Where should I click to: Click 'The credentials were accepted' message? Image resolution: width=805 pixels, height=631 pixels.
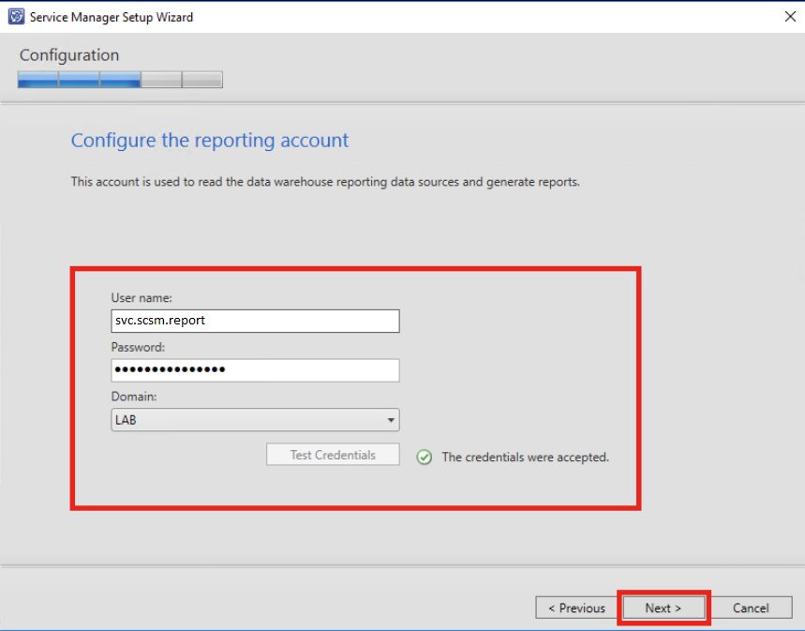pos(525,458)
